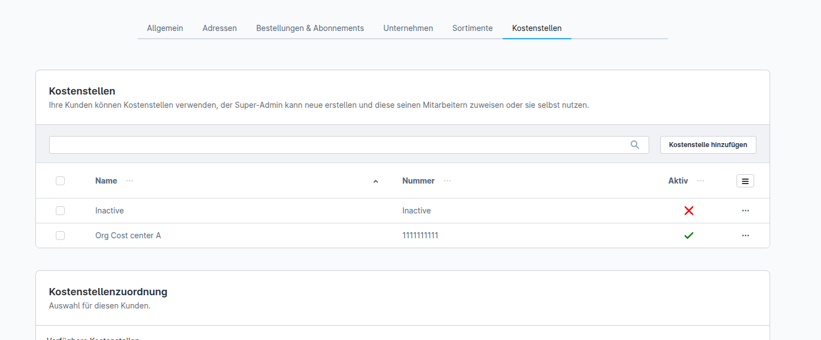Open the grid column settings list icon
This screenshot has height=340, width=821.
tap(745, 181)
